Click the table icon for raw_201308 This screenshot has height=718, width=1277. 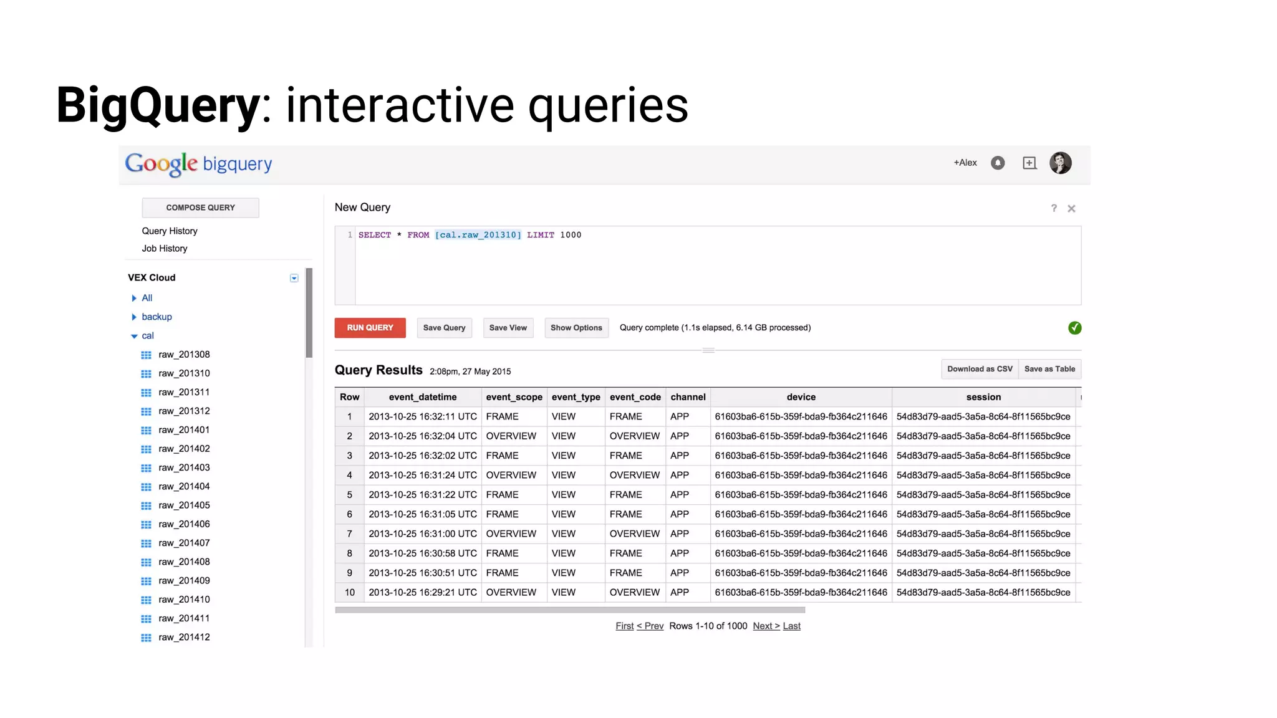[147, 355]
